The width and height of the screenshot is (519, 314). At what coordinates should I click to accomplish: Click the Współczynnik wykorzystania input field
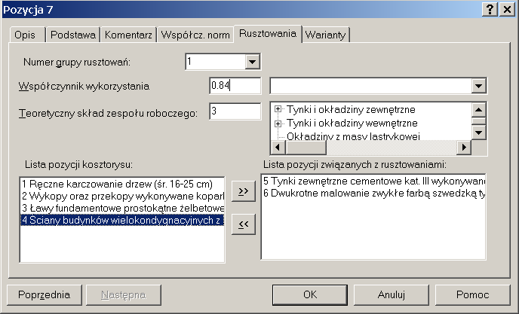(235, 86)
